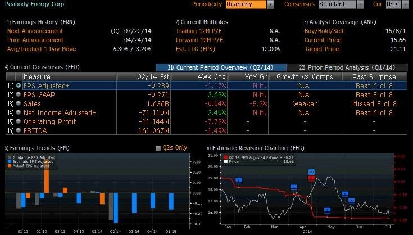The width and height of the screenshot is (413, 235).
Task: Click the Avg/Implied 1 Day Move label
Action: tap(42, 49)
